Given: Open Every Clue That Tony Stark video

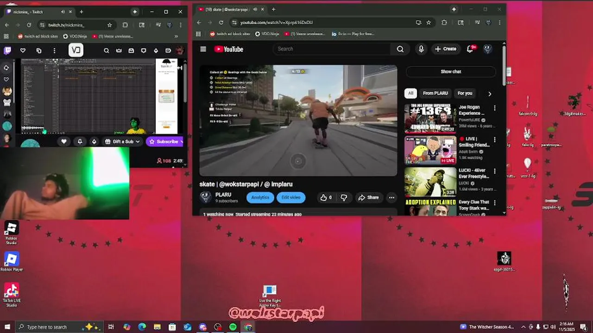Looking at the screenshot, I should click(x=430, y=207).
